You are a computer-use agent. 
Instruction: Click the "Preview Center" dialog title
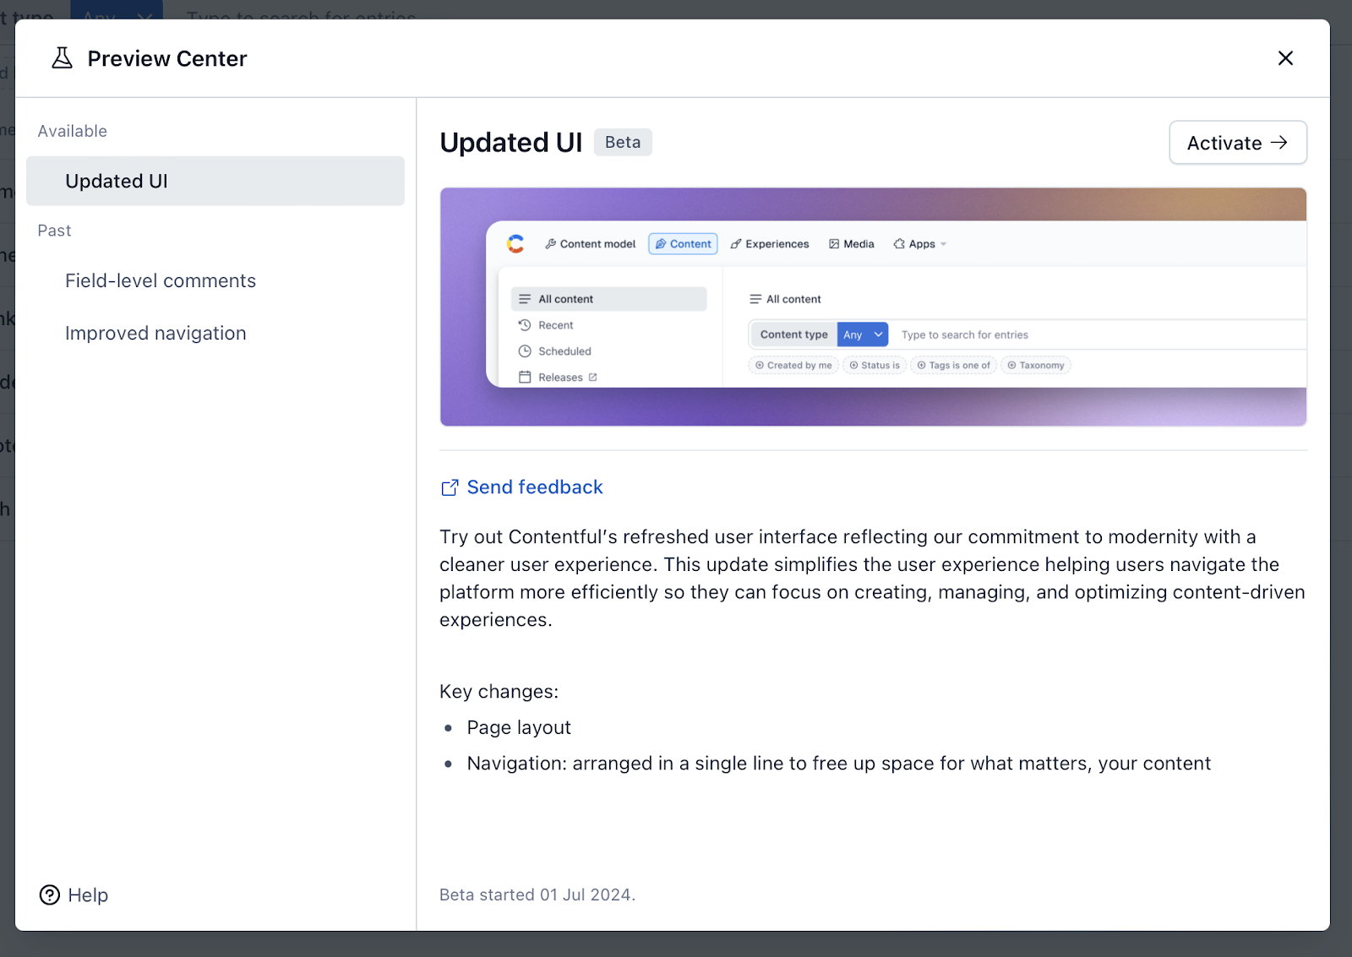click(x=167, y=58)
